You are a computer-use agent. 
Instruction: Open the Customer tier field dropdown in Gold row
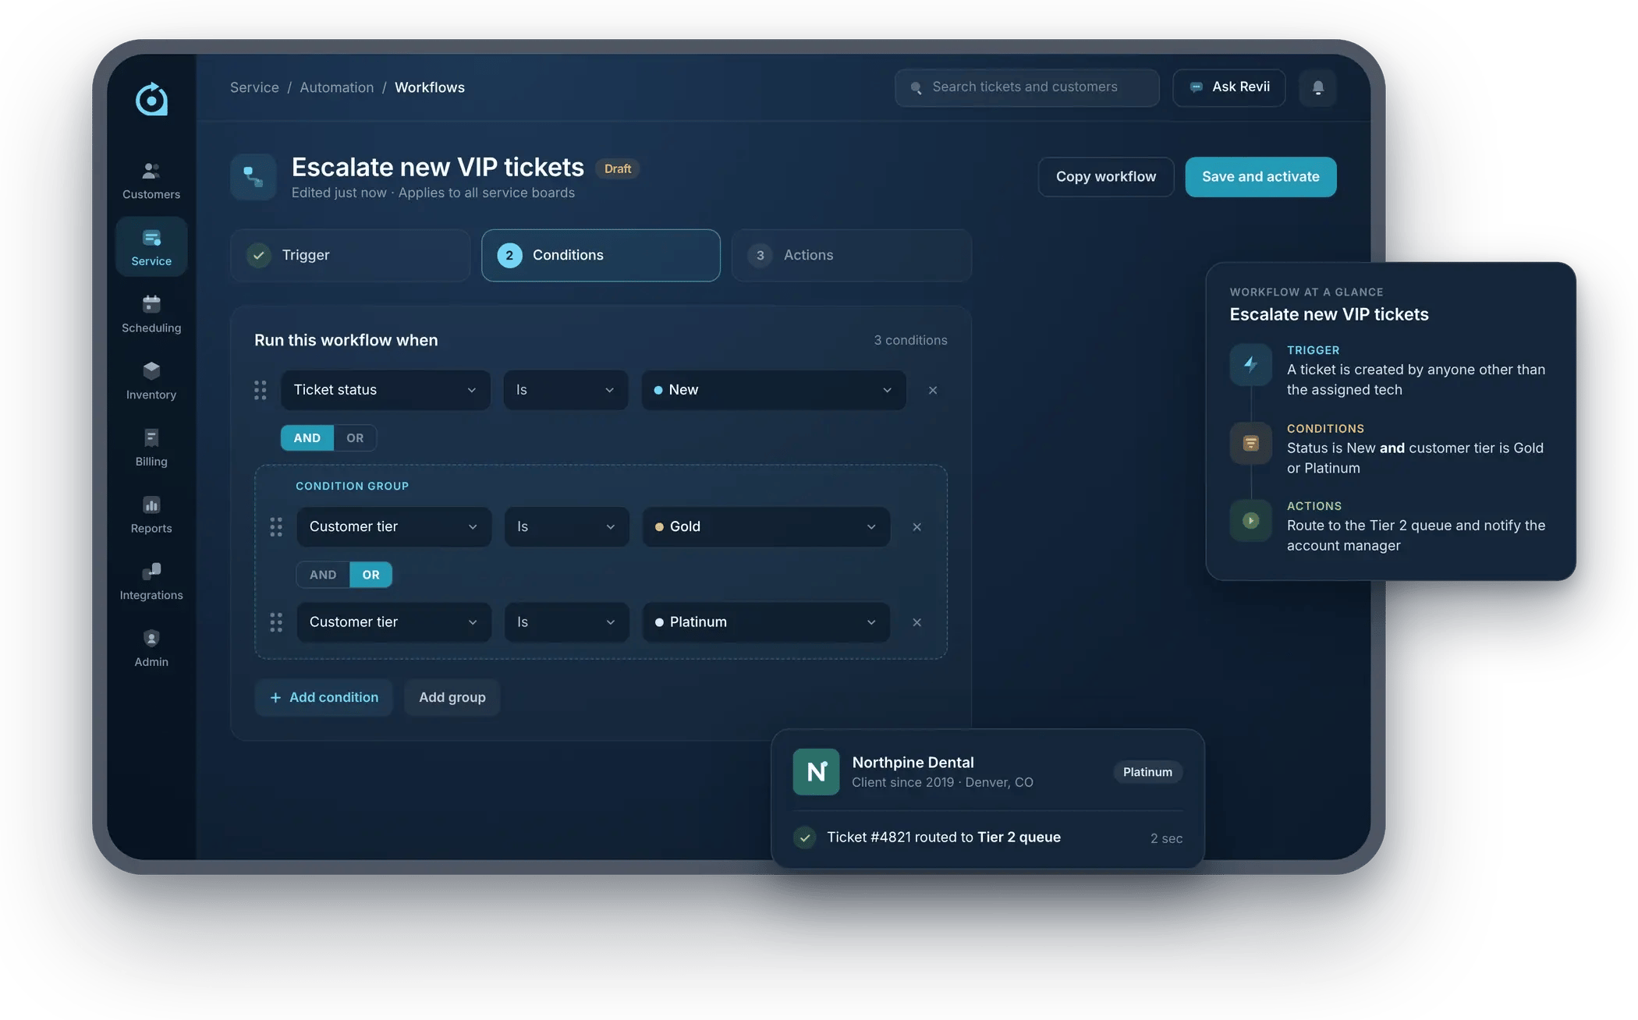[x=394, y=527]
